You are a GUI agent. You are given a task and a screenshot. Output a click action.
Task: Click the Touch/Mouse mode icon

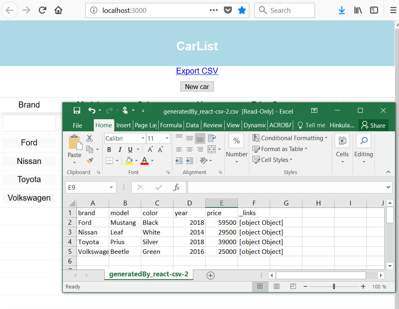(x=125, y=110)
